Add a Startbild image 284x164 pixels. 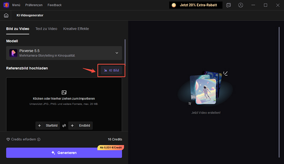48,126
